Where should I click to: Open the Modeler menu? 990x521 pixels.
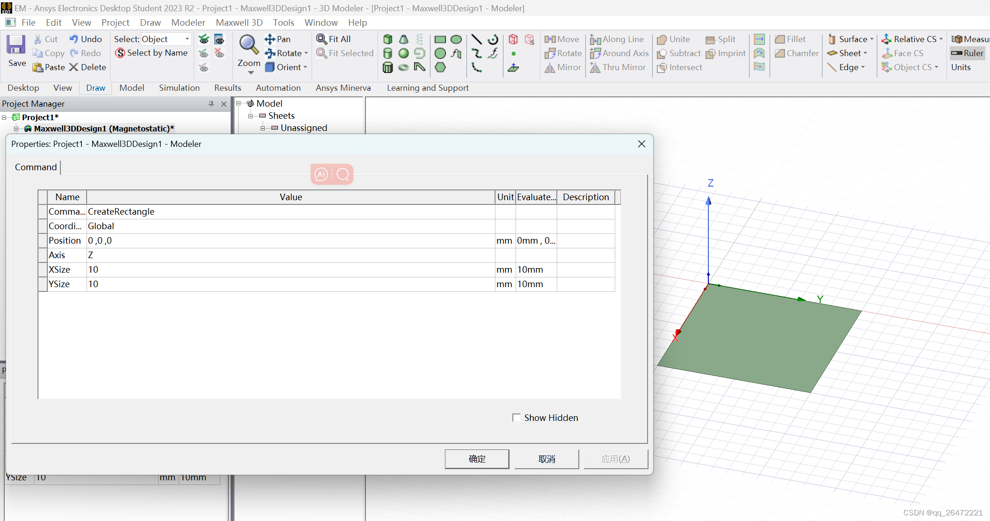188,22
